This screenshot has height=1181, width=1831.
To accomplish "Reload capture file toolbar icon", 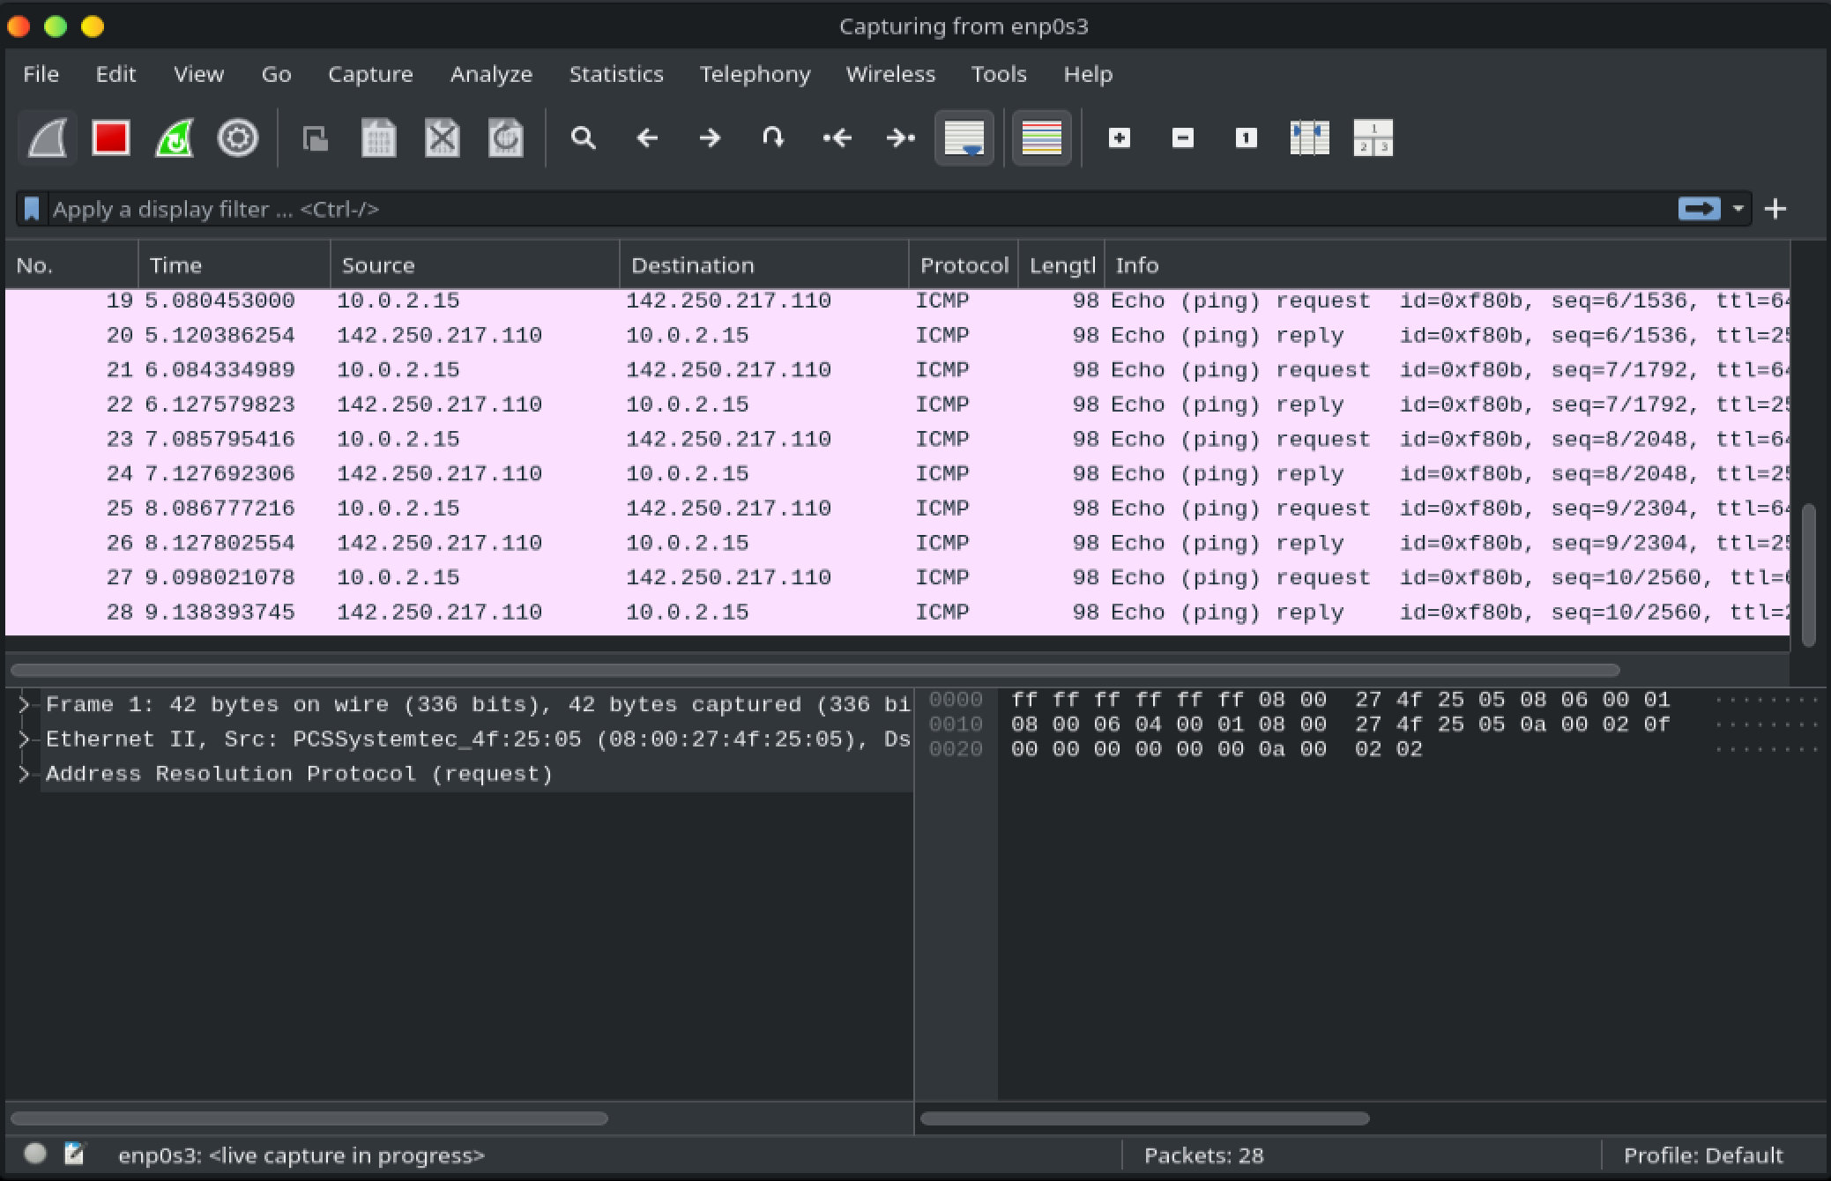I will [506, 138].
